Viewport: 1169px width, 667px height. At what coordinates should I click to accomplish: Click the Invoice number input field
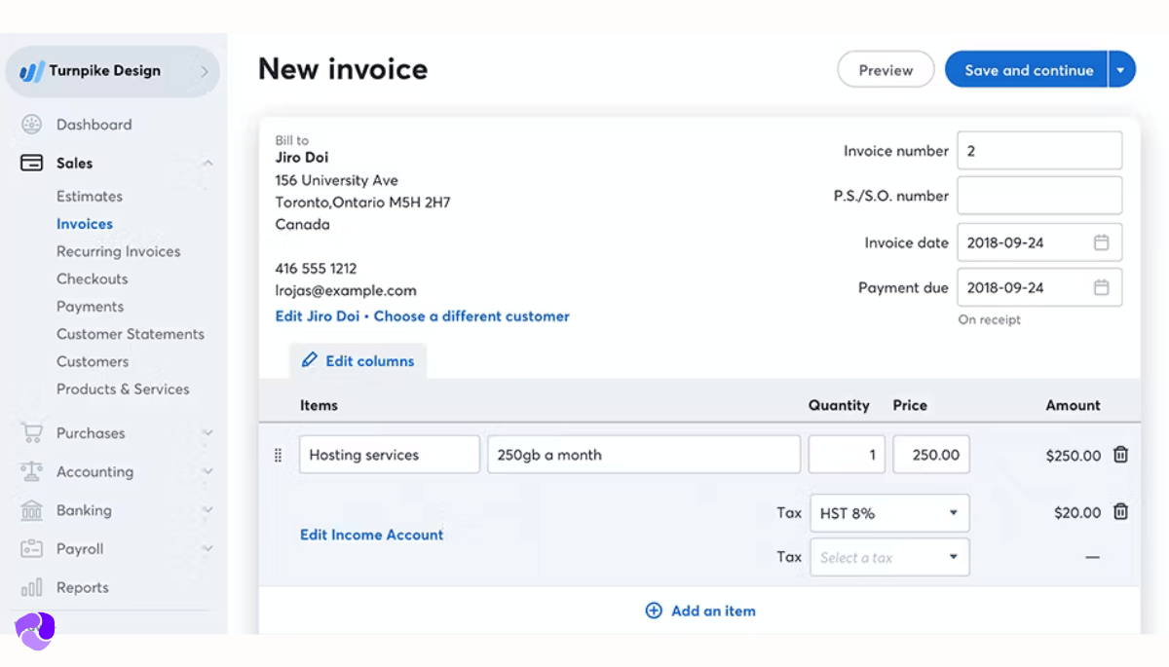click(x=1038, y=151)
